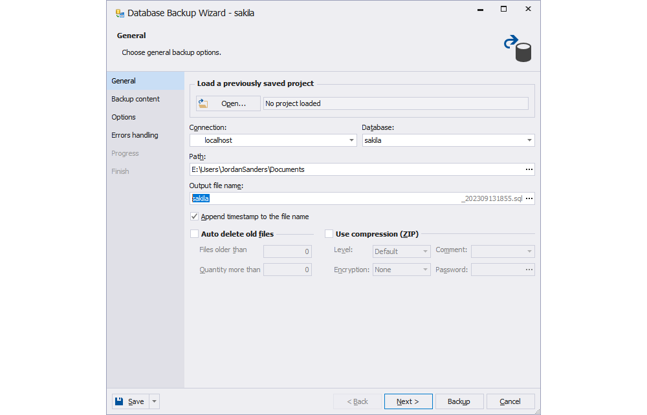
Task: Click the Next button
Action: [x=408, y=401]
